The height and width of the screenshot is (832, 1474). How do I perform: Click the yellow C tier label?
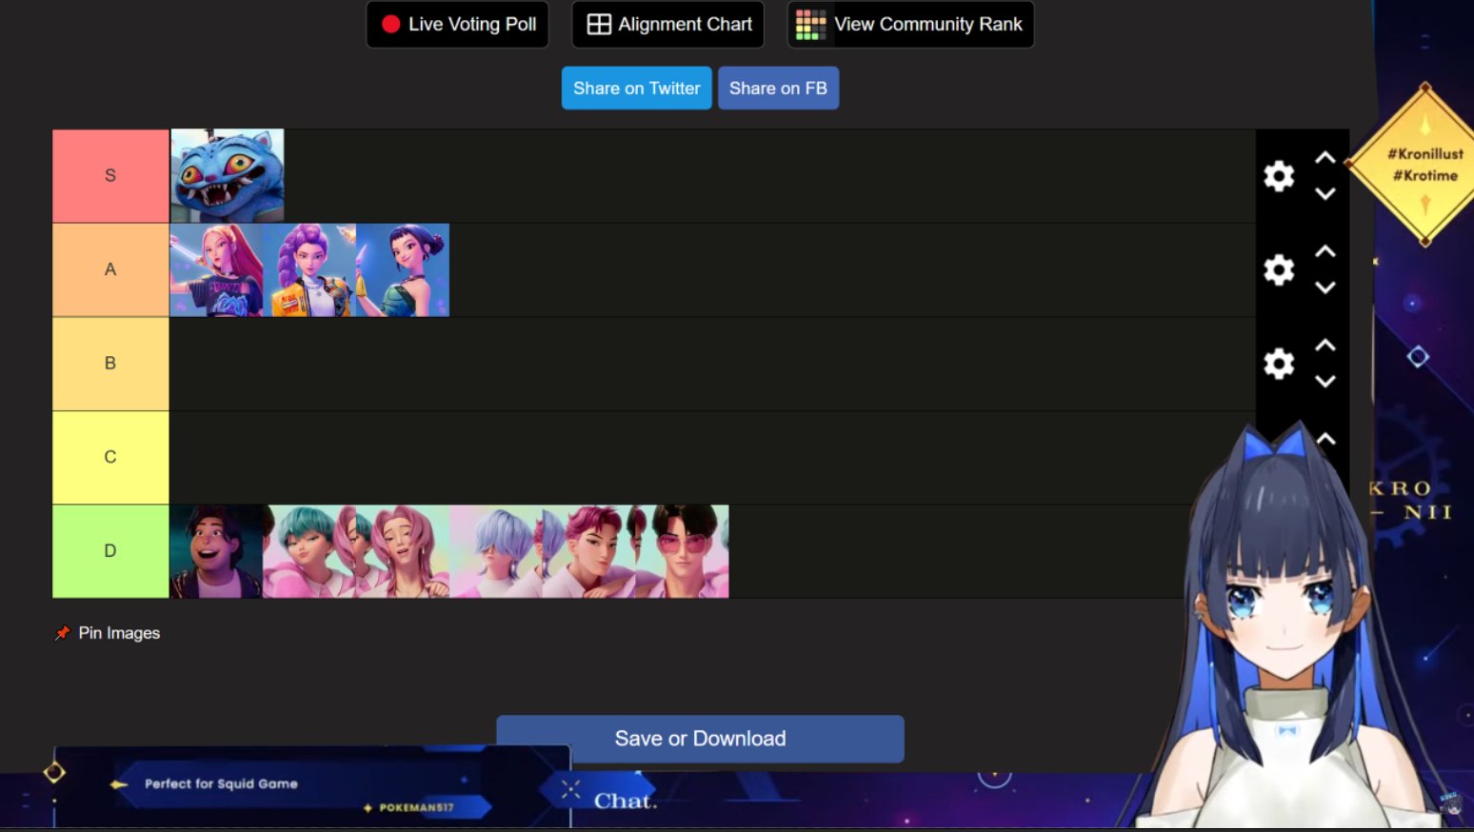pos(110,458)
